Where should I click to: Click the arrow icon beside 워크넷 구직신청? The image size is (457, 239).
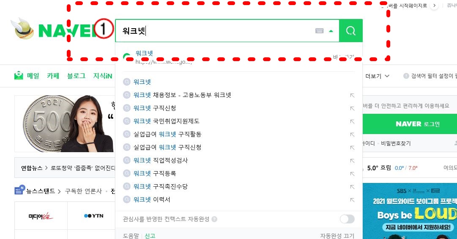click(x=353, y=108)
